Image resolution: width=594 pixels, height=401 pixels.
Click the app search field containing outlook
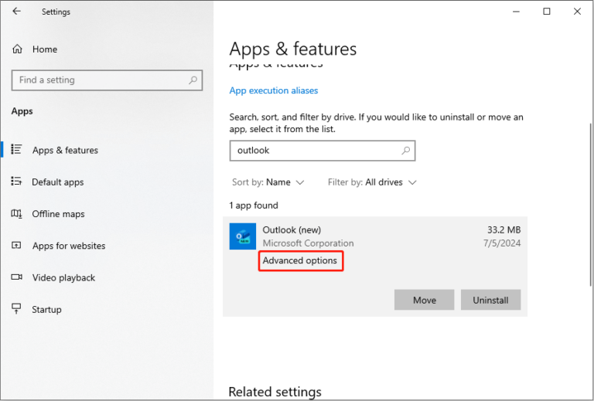coord(323,150)
